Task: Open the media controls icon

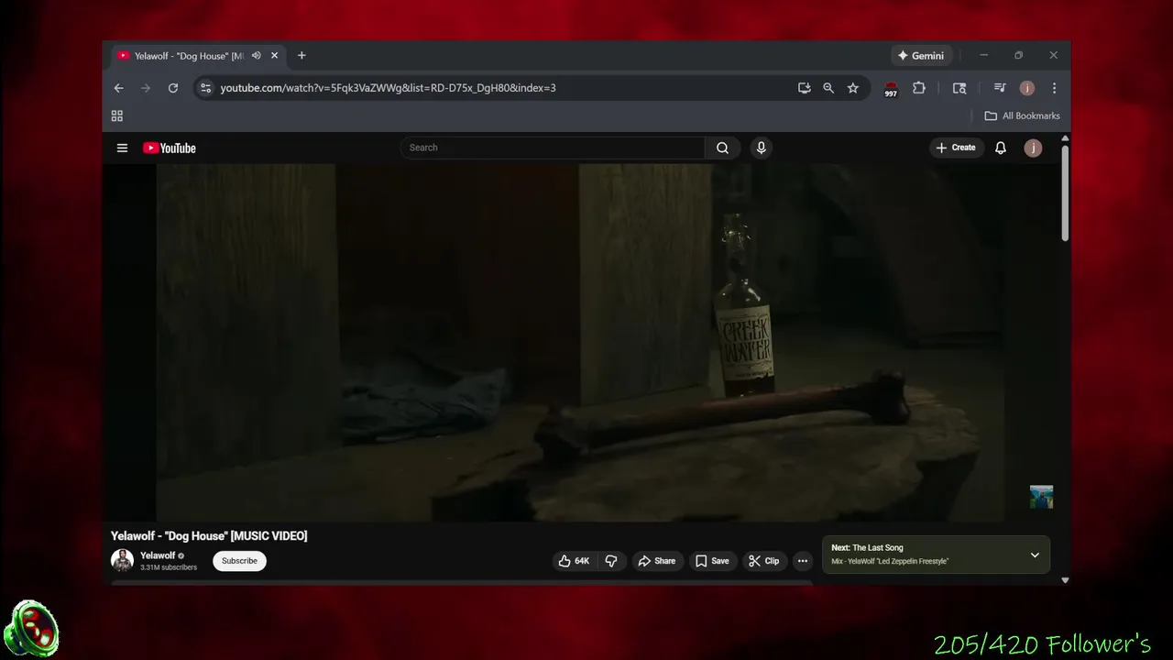Action: pyautogui.click(x=1000, y=88)
